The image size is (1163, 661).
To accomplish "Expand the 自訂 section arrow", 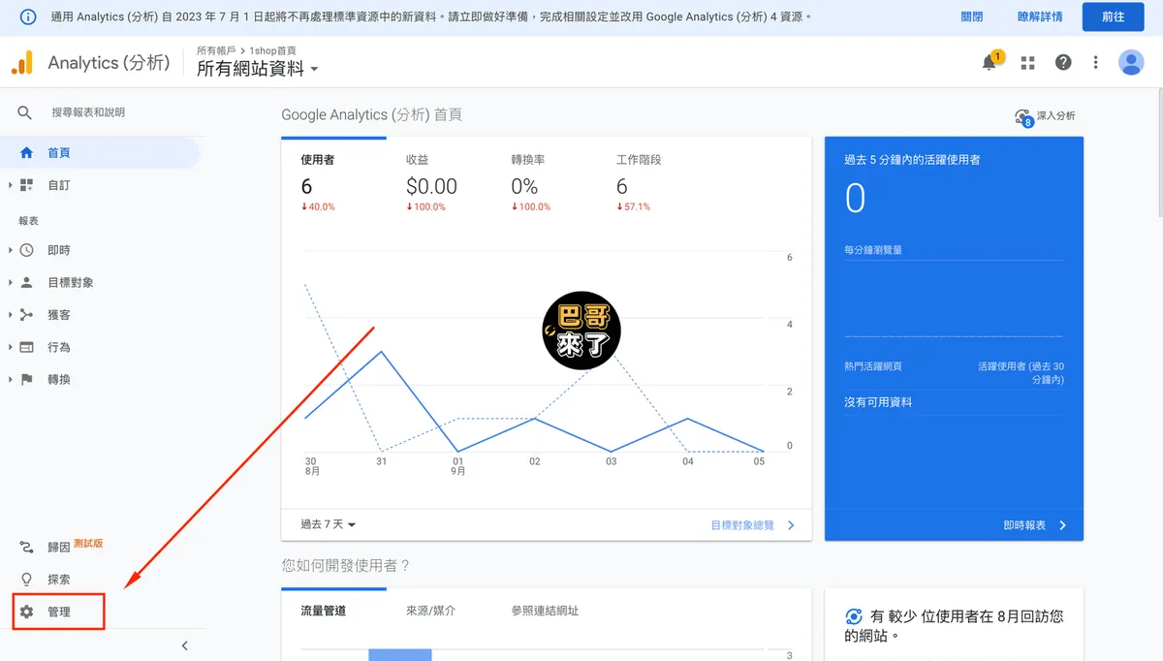I will 10,185.
